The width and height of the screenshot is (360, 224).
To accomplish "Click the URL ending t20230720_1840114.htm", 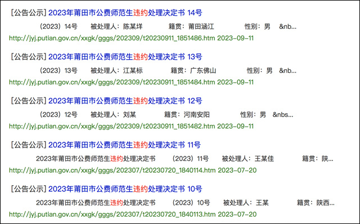I will tap(112, 171).
